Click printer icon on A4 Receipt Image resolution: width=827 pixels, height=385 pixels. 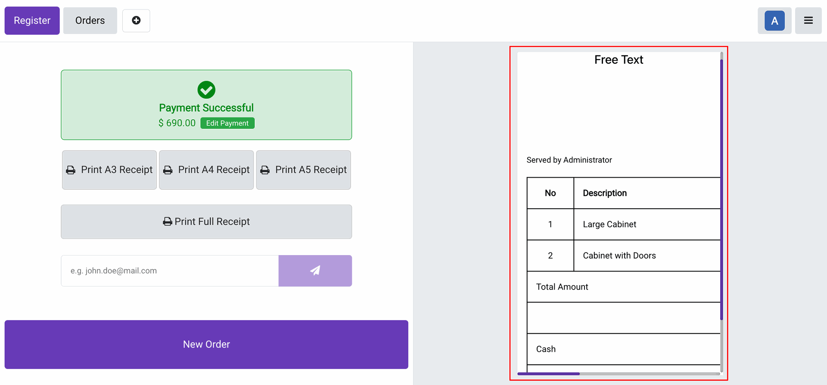coord(168,170)
